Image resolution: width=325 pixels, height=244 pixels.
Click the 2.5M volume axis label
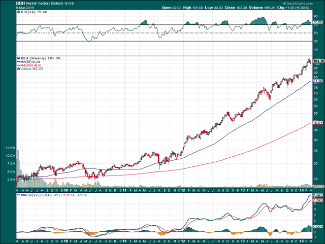click(11, 180)
